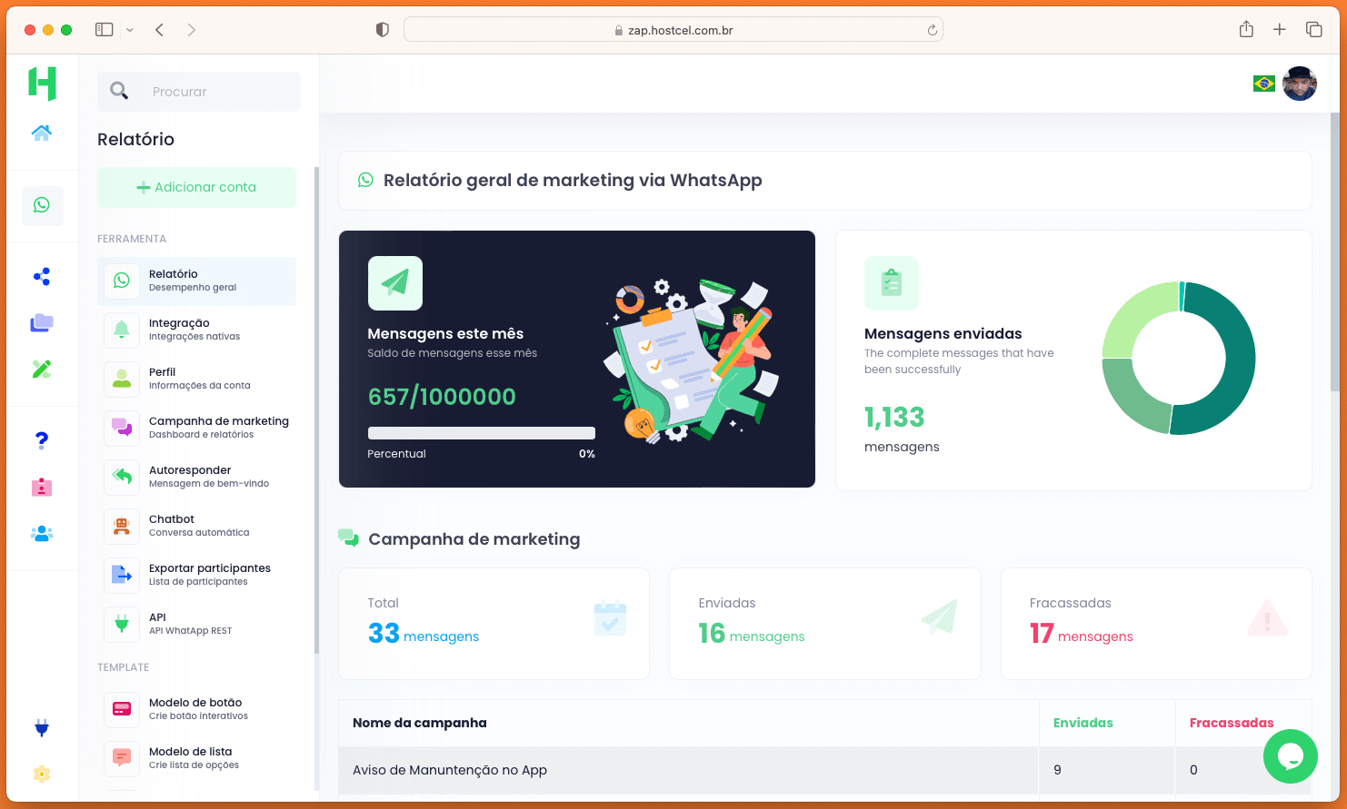The image size is (1347, 809).
Task: Click Relatório geral de marketing via WhatsApp heading
Action: click(573, 180)
